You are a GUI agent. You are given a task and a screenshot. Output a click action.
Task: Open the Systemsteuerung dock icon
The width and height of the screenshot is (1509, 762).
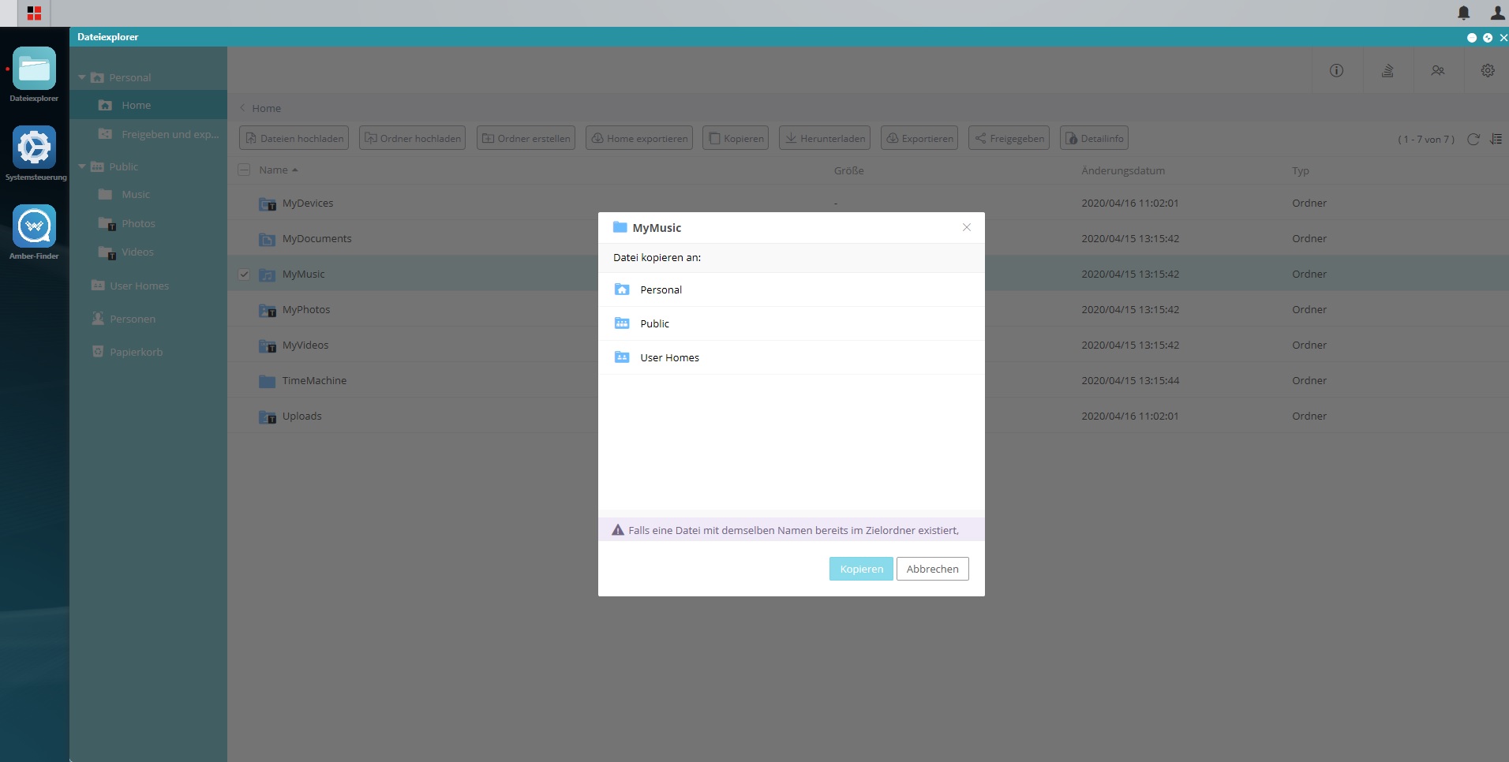(x=34, y=148)
